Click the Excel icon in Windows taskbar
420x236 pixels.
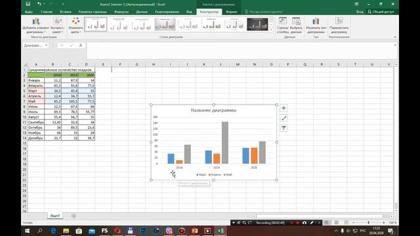point(220,231)
